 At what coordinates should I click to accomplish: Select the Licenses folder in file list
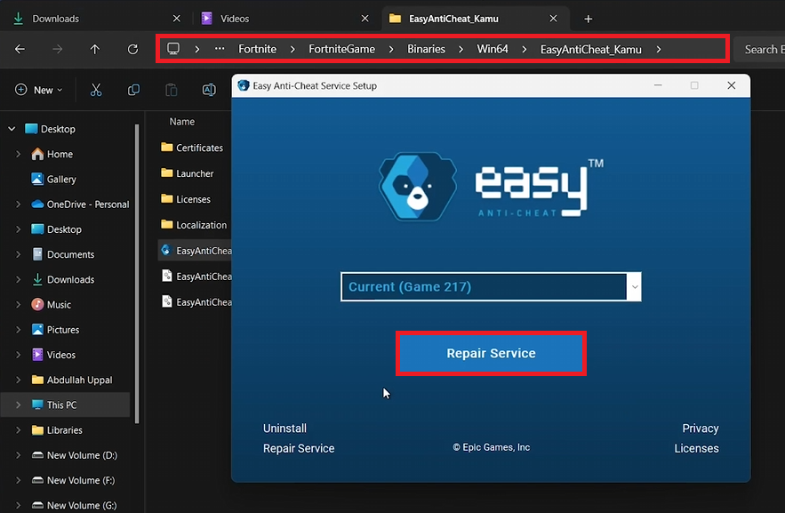coord(186,199)
